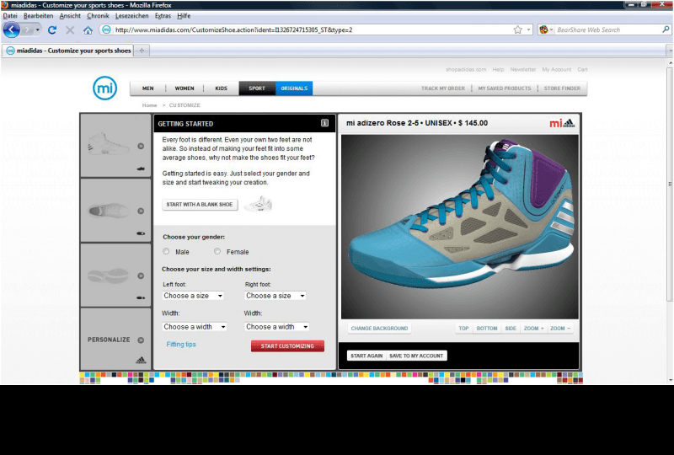Open MY SAVED PRODUCTS link
The height and width of the screenshot is (455, 674).
pos(505,88)
